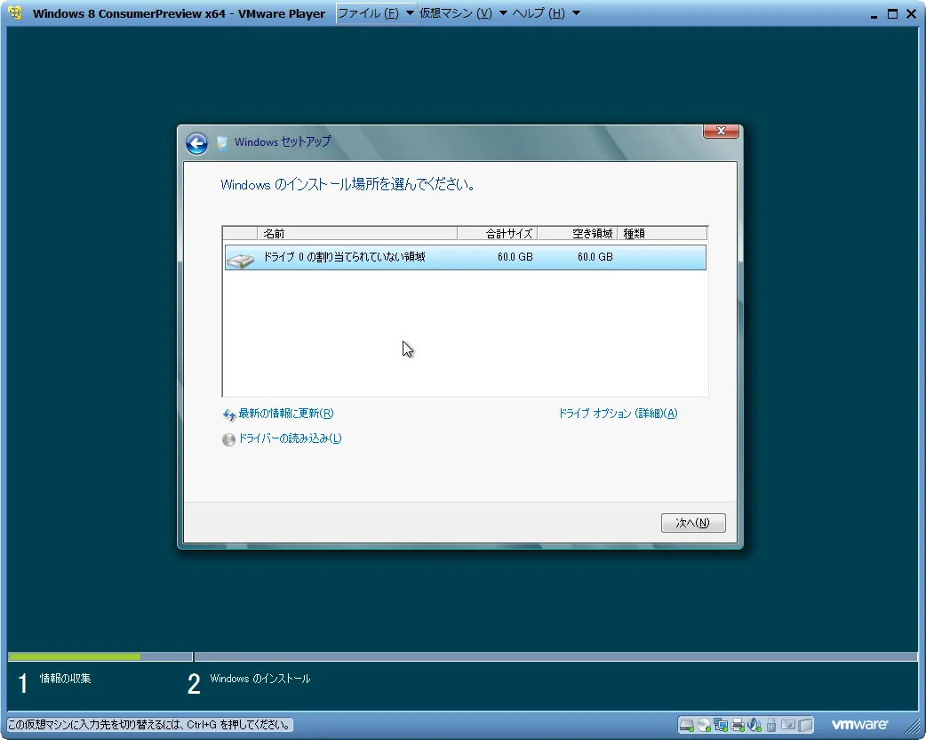Open the ドライブ オプション (詳細)(A) link
The image size is (926, 740).
(618, 414)
